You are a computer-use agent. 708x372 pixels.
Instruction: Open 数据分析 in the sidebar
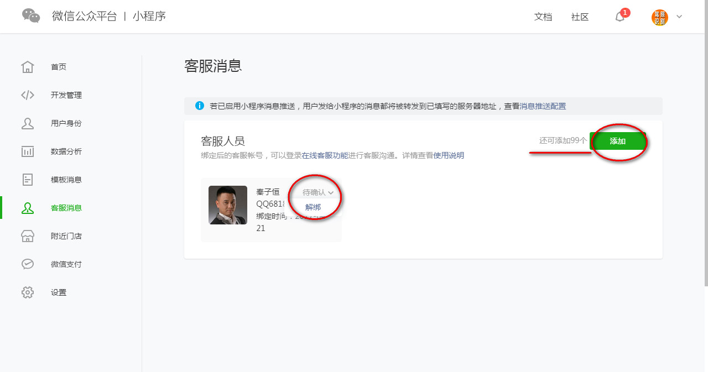(x=66, y=151)
